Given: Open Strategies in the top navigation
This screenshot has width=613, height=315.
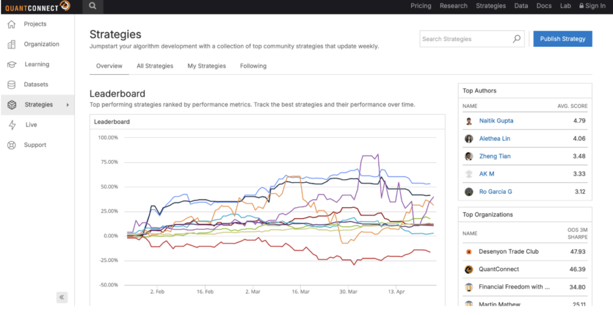Looking at the screenshot, I should tap(491, 6).
